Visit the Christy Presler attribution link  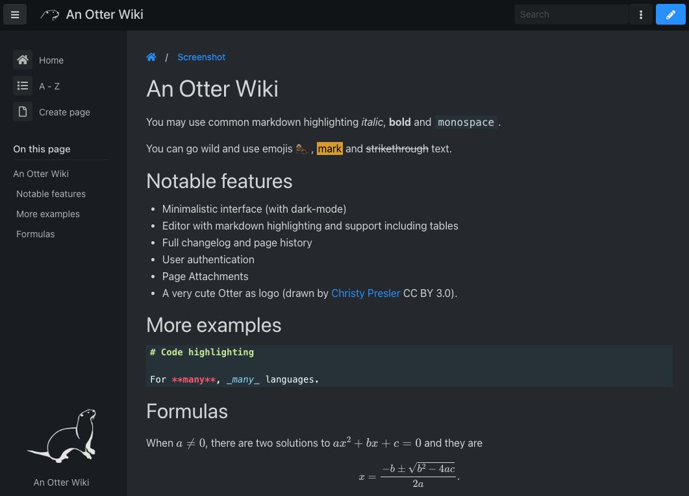[x=366, y=293]
